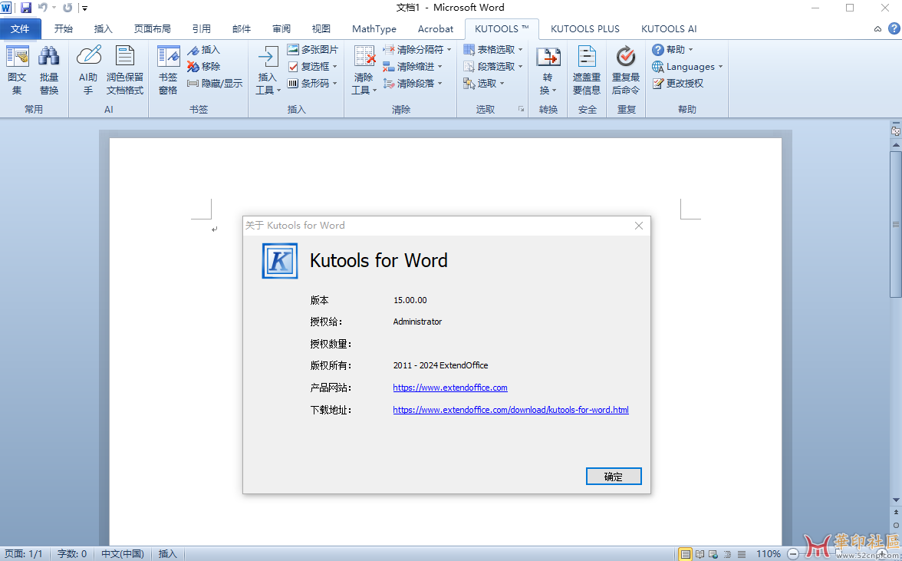This screenshot has height=561, width=902.
Task: Open kutools-for-word download link
Action: (x=511, y=410)
